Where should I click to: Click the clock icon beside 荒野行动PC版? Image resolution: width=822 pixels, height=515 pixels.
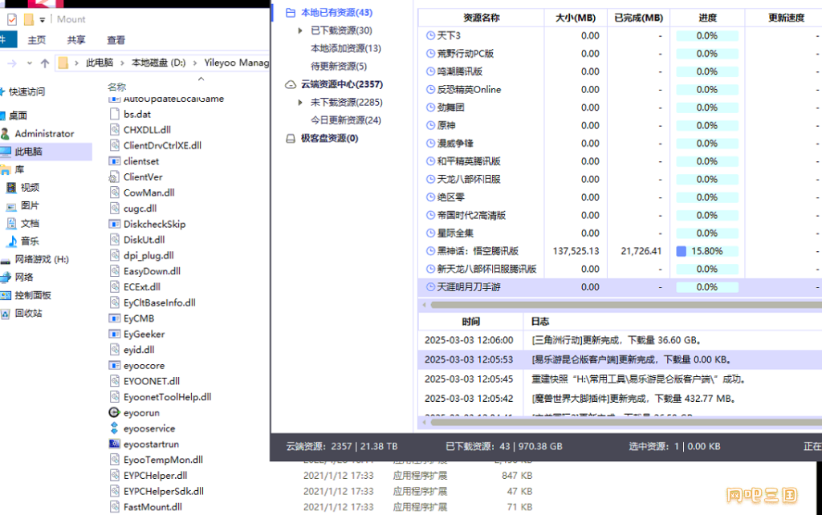coord(430,54)
